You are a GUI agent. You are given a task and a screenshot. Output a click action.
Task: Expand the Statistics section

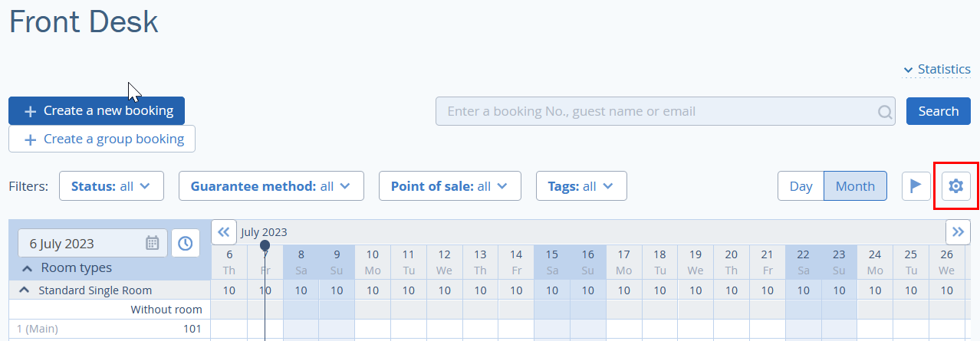(x=937, y=69)
